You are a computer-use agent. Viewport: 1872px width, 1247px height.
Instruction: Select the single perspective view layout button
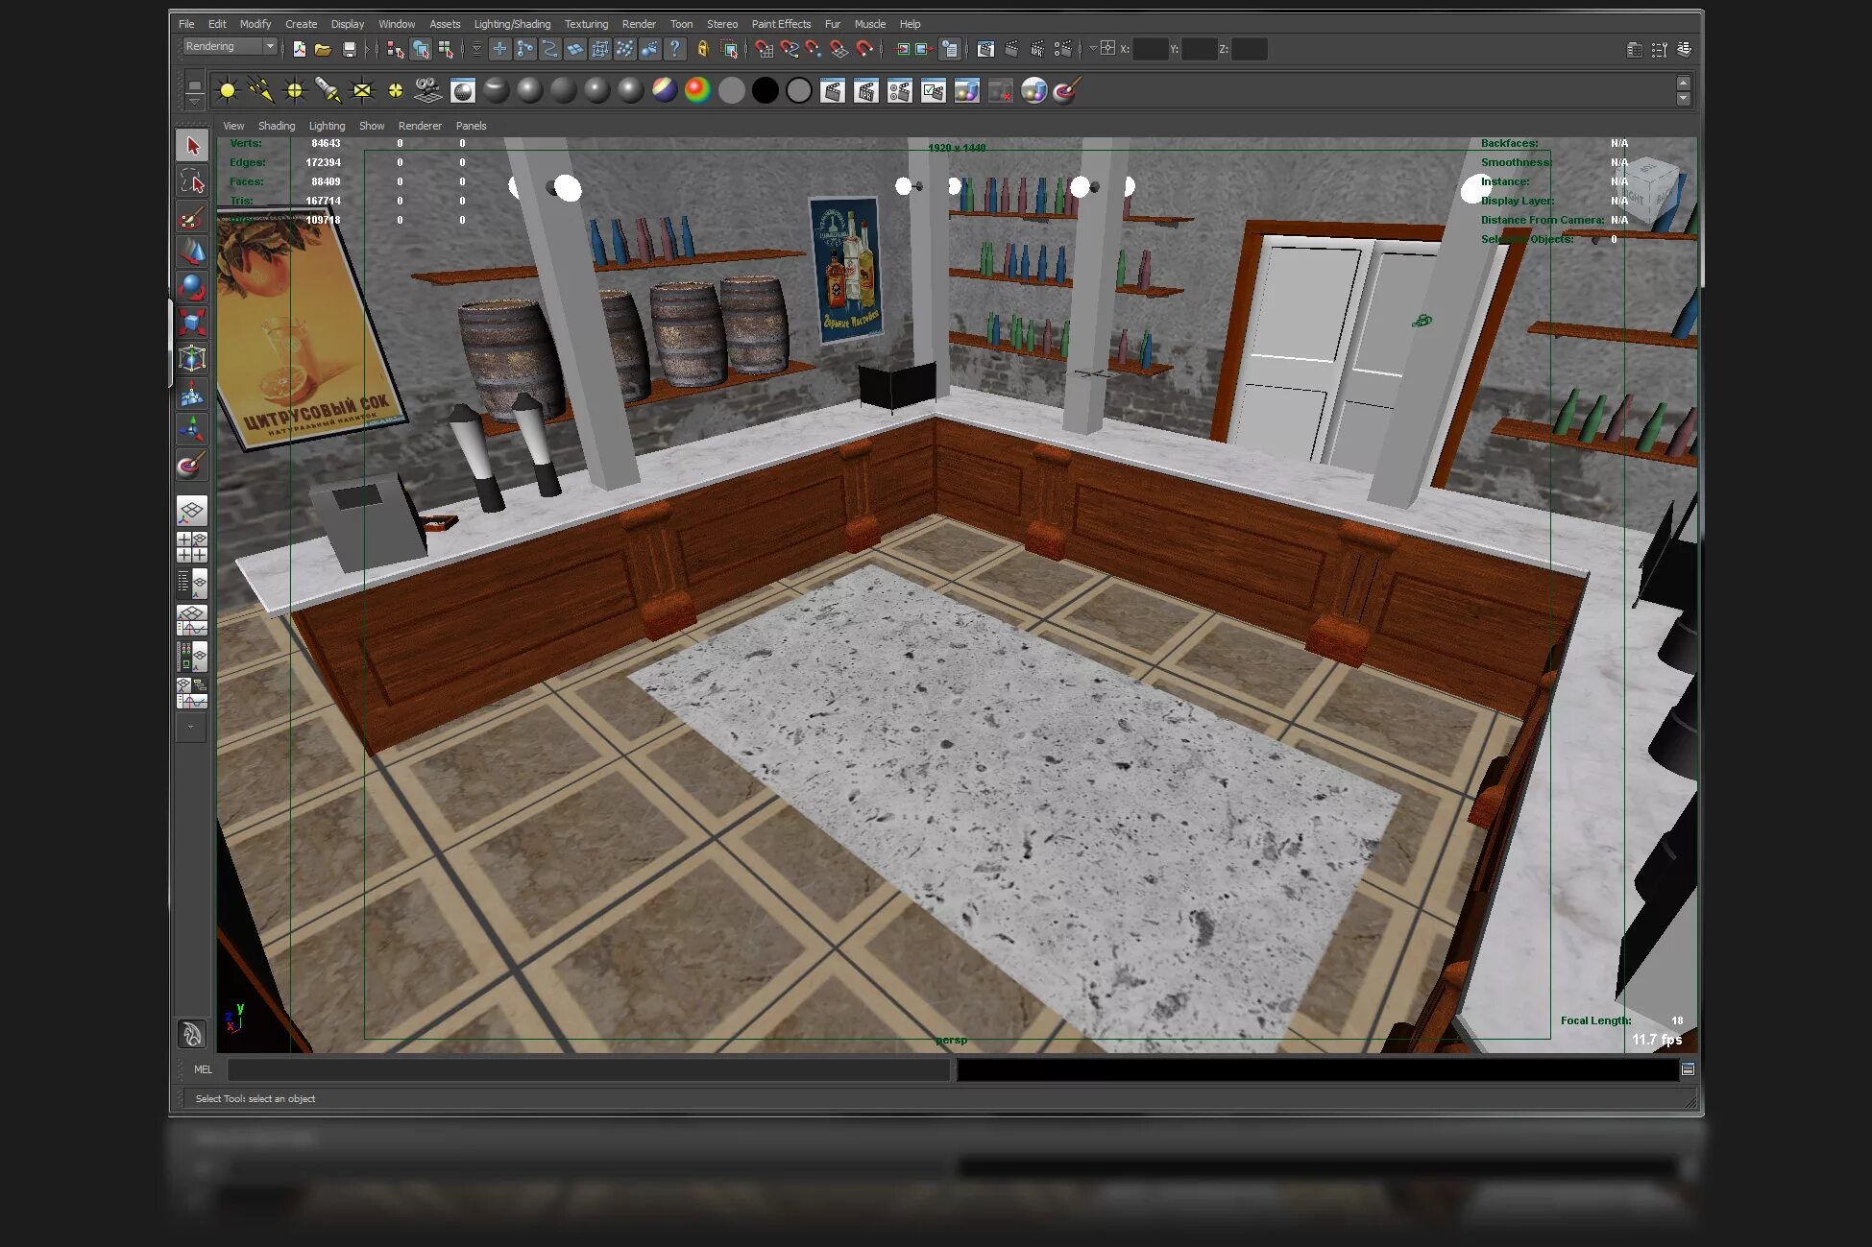coord(192,510)
